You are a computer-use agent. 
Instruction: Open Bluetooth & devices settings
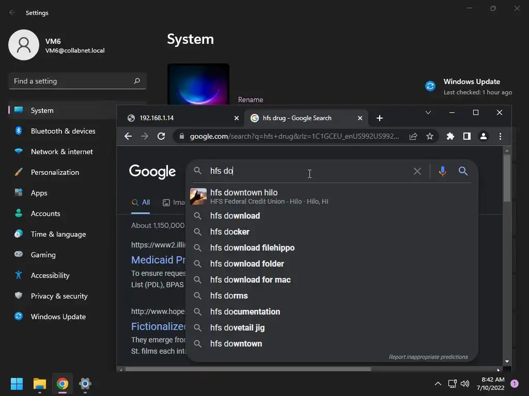pos(62,131)
